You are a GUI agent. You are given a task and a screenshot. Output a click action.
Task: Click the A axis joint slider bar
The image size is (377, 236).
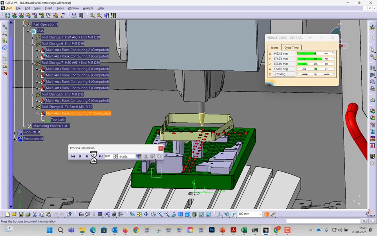coord(315,69)
